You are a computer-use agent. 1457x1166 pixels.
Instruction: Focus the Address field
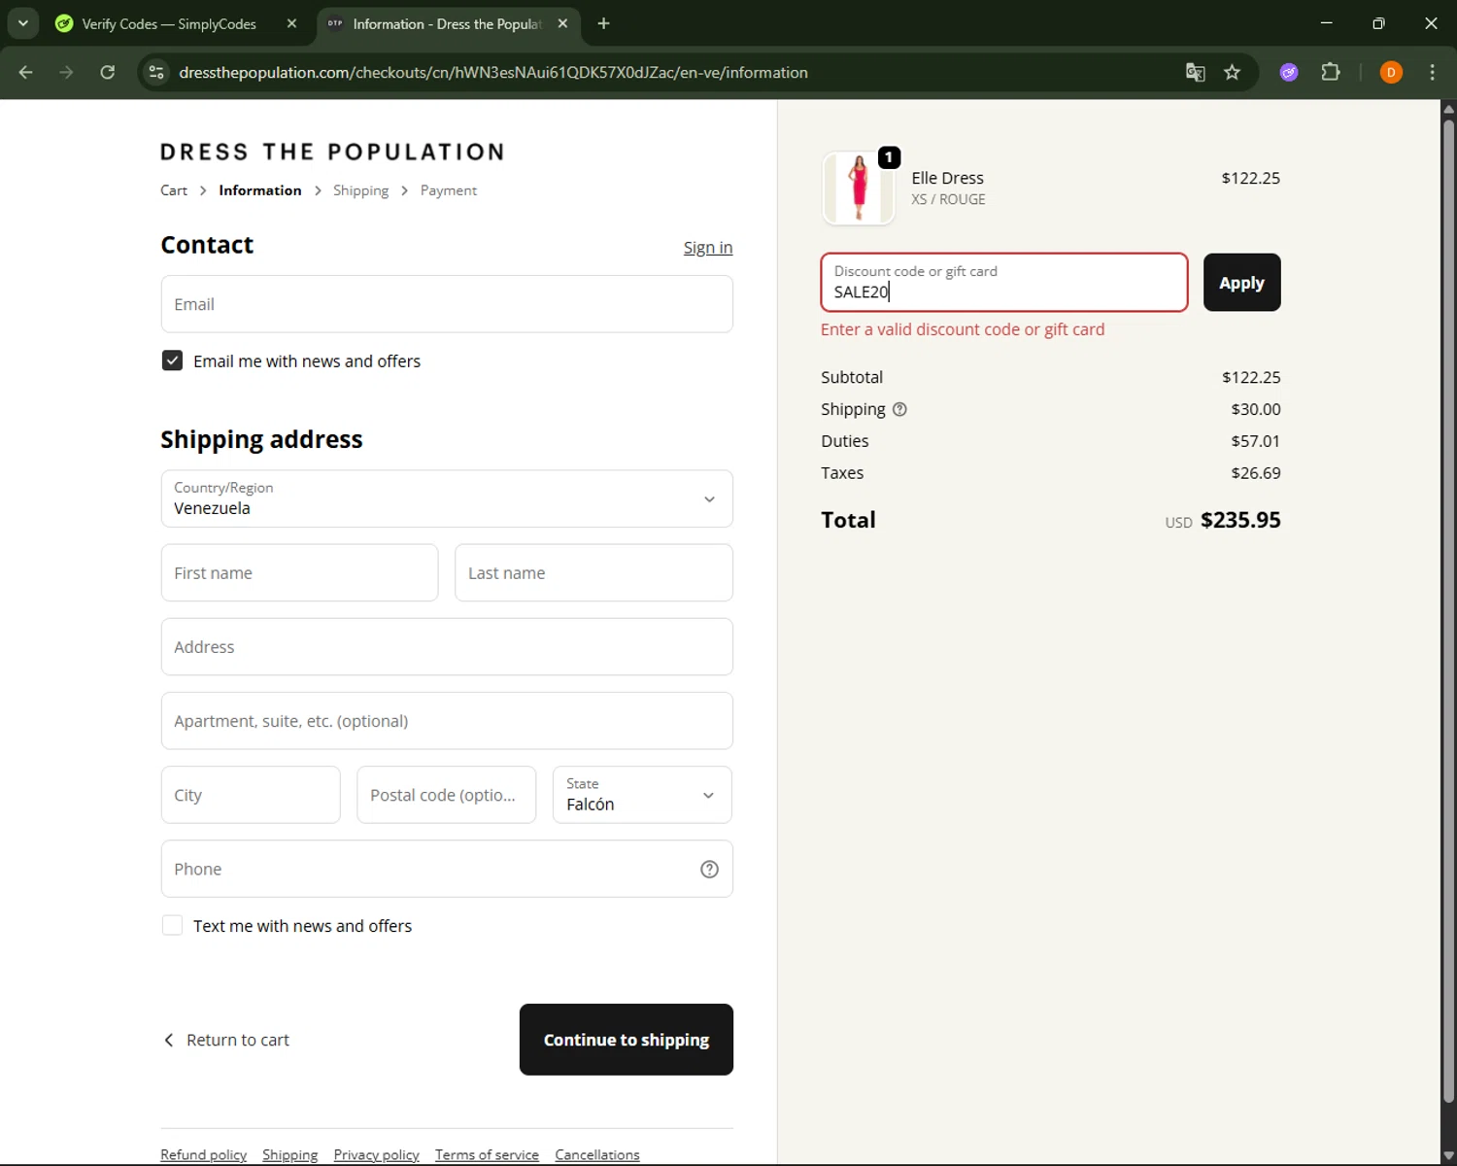pos(447,647)
